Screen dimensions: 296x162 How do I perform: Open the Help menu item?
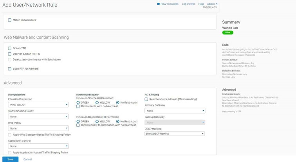(x=201, y=4)
